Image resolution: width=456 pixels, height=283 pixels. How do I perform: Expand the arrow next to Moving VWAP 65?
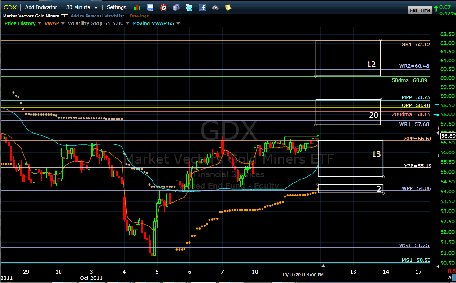coord(178,23)
